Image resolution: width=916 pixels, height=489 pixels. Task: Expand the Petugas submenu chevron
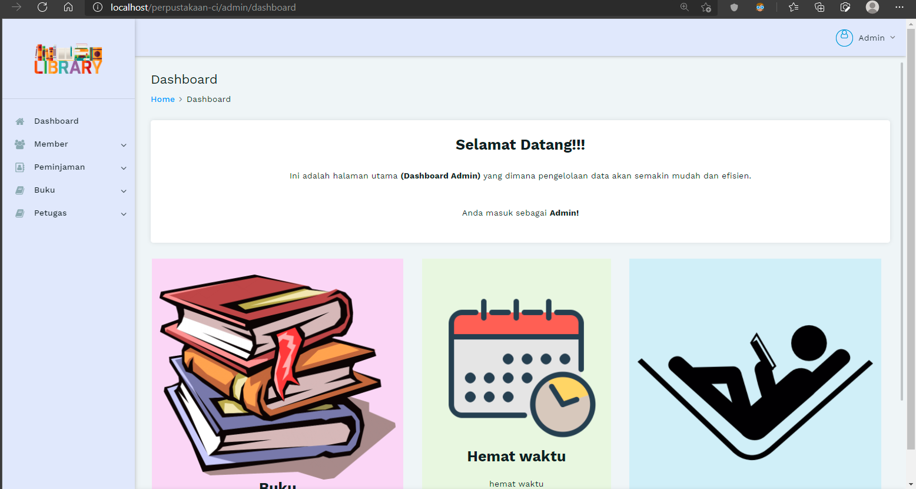tap(124, 214)
